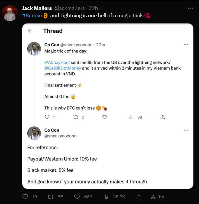Click the back arrow in Thread
This screenshot has height=204, width=199.
tap(30, 31)
